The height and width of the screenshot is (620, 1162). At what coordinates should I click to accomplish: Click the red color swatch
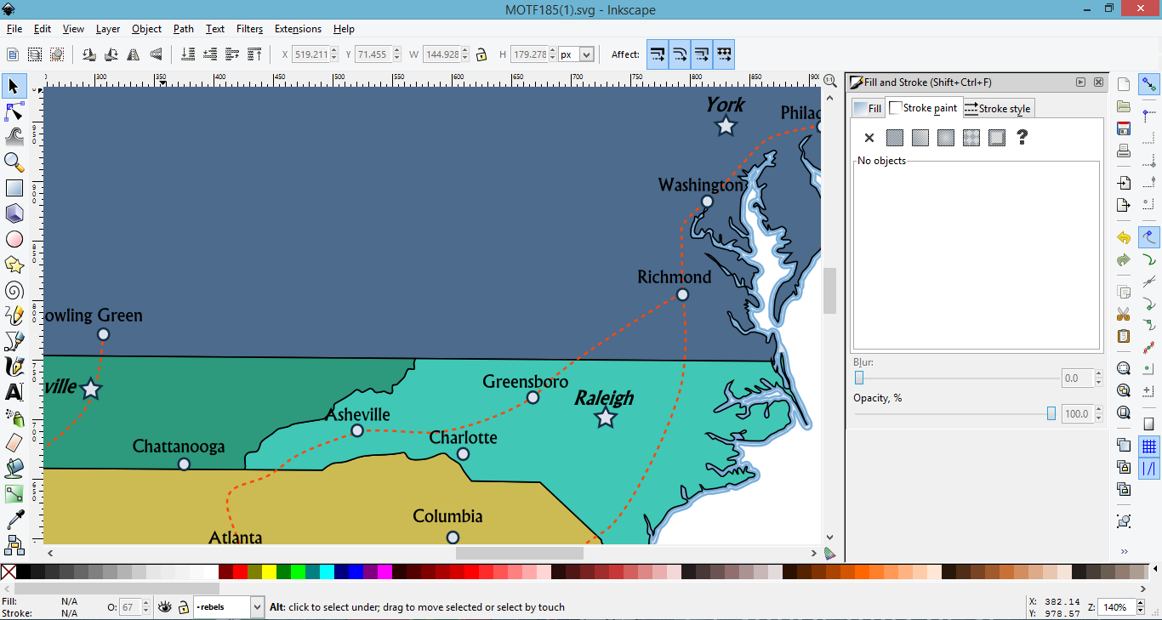pyautogui.click(x=240, y=572)
